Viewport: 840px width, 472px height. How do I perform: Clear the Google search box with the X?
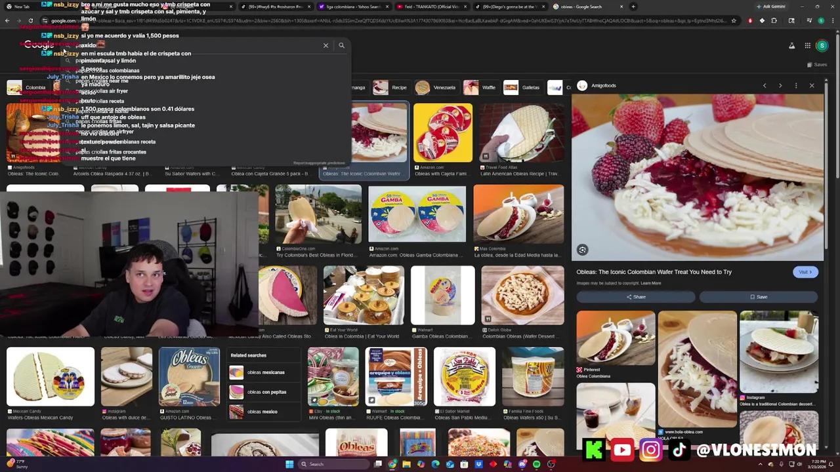point(325,45)
